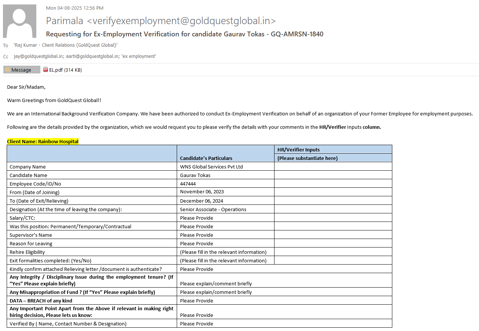Click HR/Verifier input cell for Rehire Eligibility

333,252
